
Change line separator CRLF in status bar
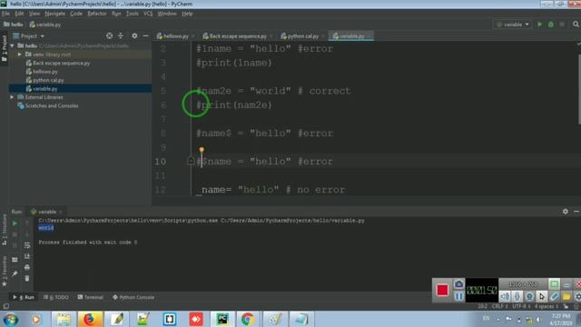click(x=499, y=307)
